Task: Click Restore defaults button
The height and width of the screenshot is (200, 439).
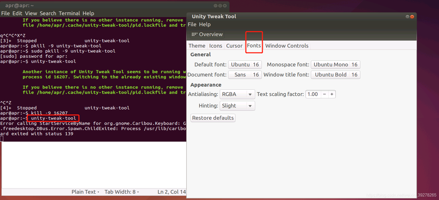Action: pos(213,118)
